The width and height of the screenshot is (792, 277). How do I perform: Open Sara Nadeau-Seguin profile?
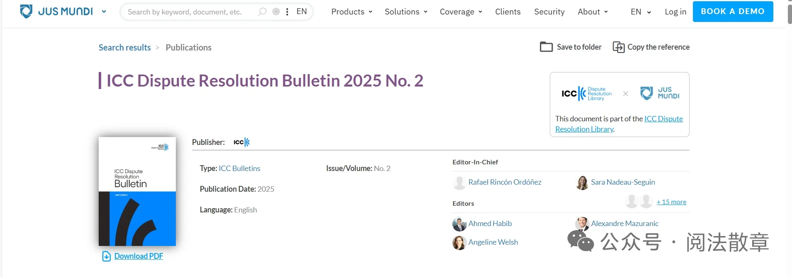click(623, 182)
